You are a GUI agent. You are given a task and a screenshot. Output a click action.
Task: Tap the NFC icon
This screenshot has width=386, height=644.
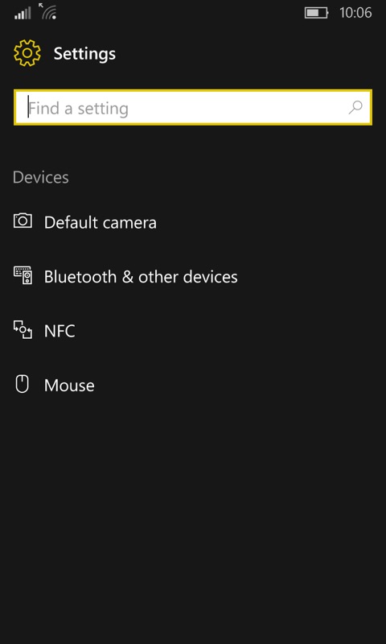point(23,329)
